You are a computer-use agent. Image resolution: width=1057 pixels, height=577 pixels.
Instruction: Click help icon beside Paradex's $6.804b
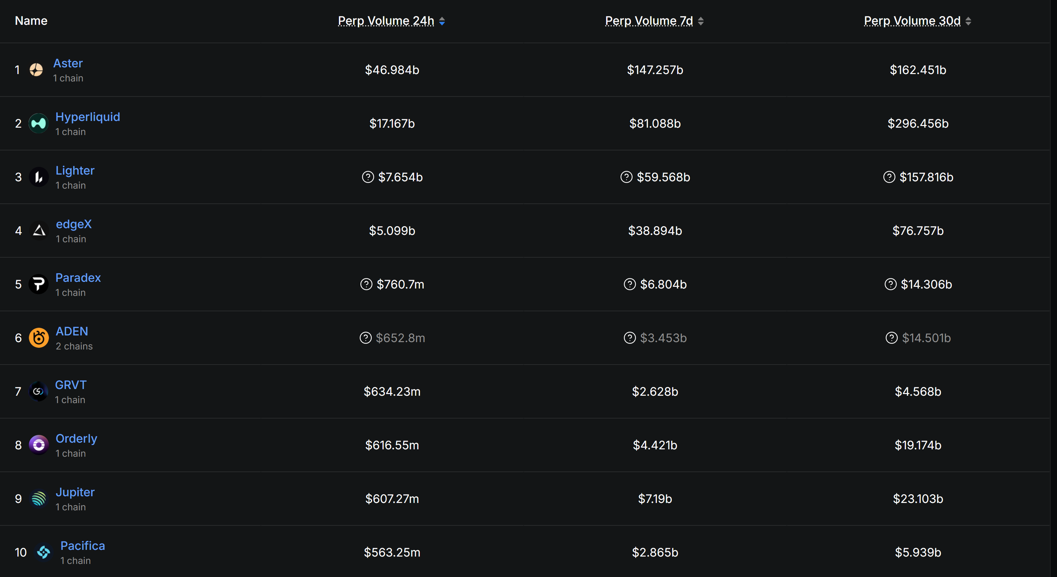630,284
